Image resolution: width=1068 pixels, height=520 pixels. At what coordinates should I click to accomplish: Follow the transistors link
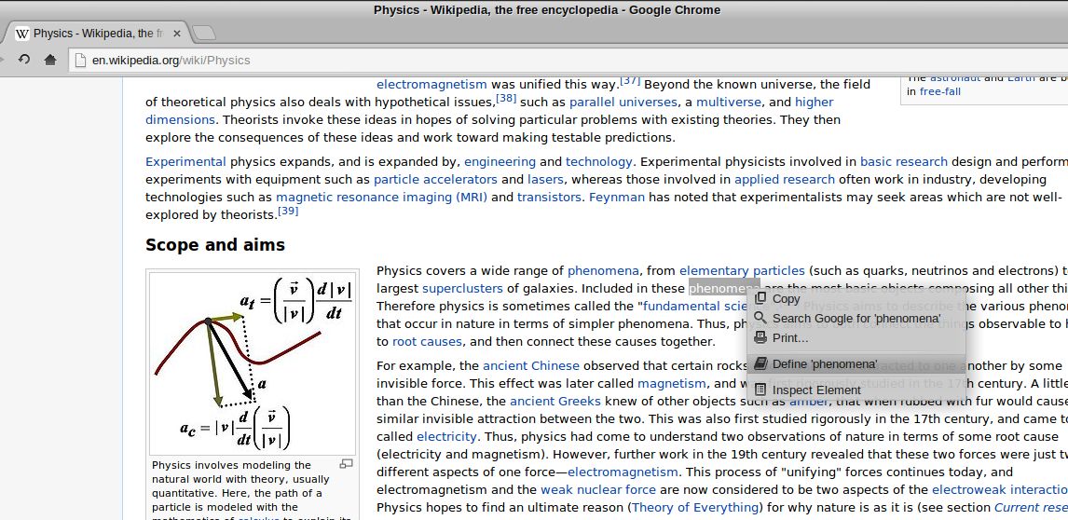click(x=549, y=197)
